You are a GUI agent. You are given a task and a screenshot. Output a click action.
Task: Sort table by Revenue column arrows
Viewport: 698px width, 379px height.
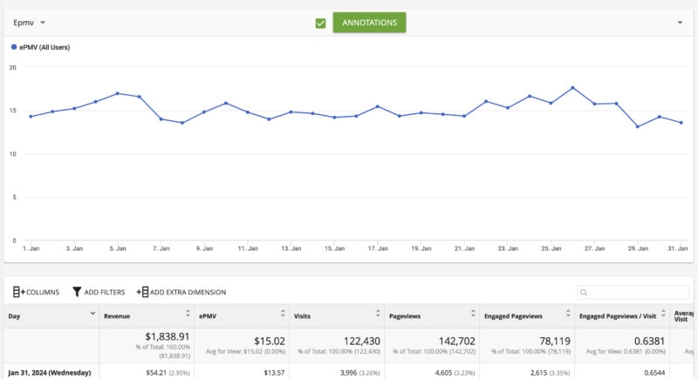tap(188, 314)
